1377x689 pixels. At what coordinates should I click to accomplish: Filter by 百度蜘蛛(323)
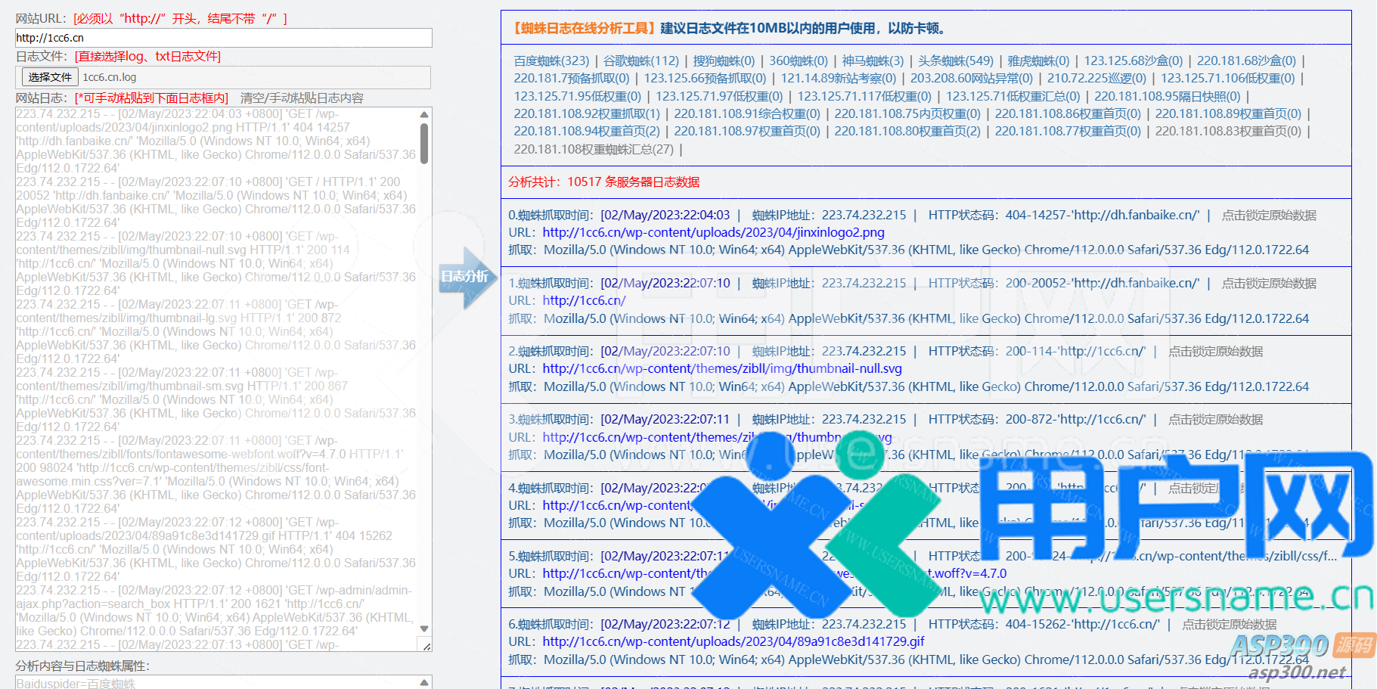click(551, 61)
